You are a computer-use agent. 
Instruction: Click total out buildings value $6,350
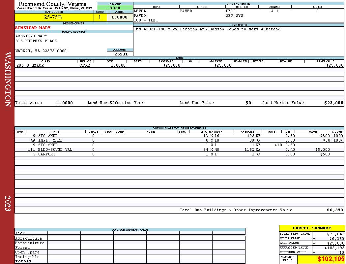click(x=335, y=210)
